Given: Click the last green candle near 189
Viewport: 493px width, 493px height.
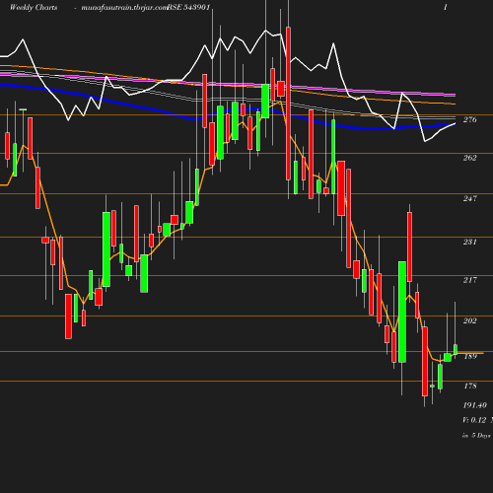Looking at the screenshot, I should point(456,350).
